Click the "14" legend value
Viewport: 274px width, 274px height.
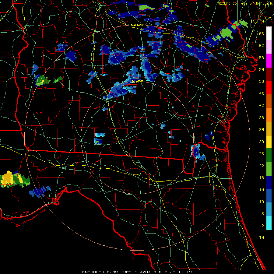click(x=262, y=190)
